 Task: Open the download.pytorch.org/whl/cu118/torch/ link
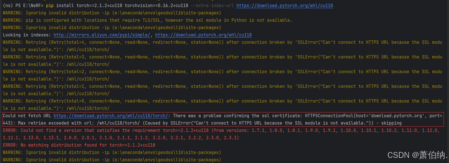[111, 116]
